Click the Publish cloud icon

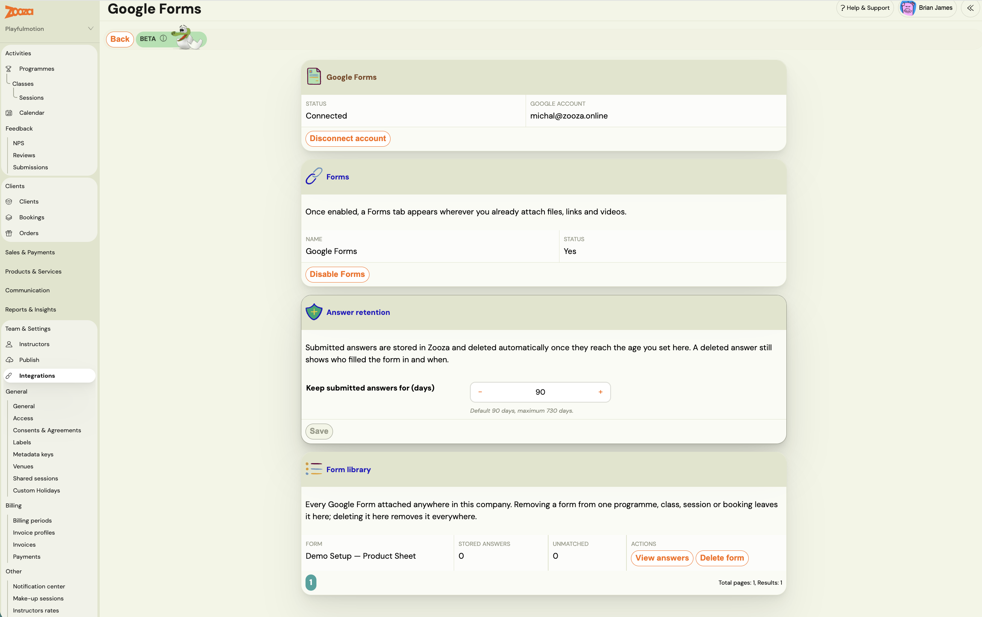click(9, 360)
